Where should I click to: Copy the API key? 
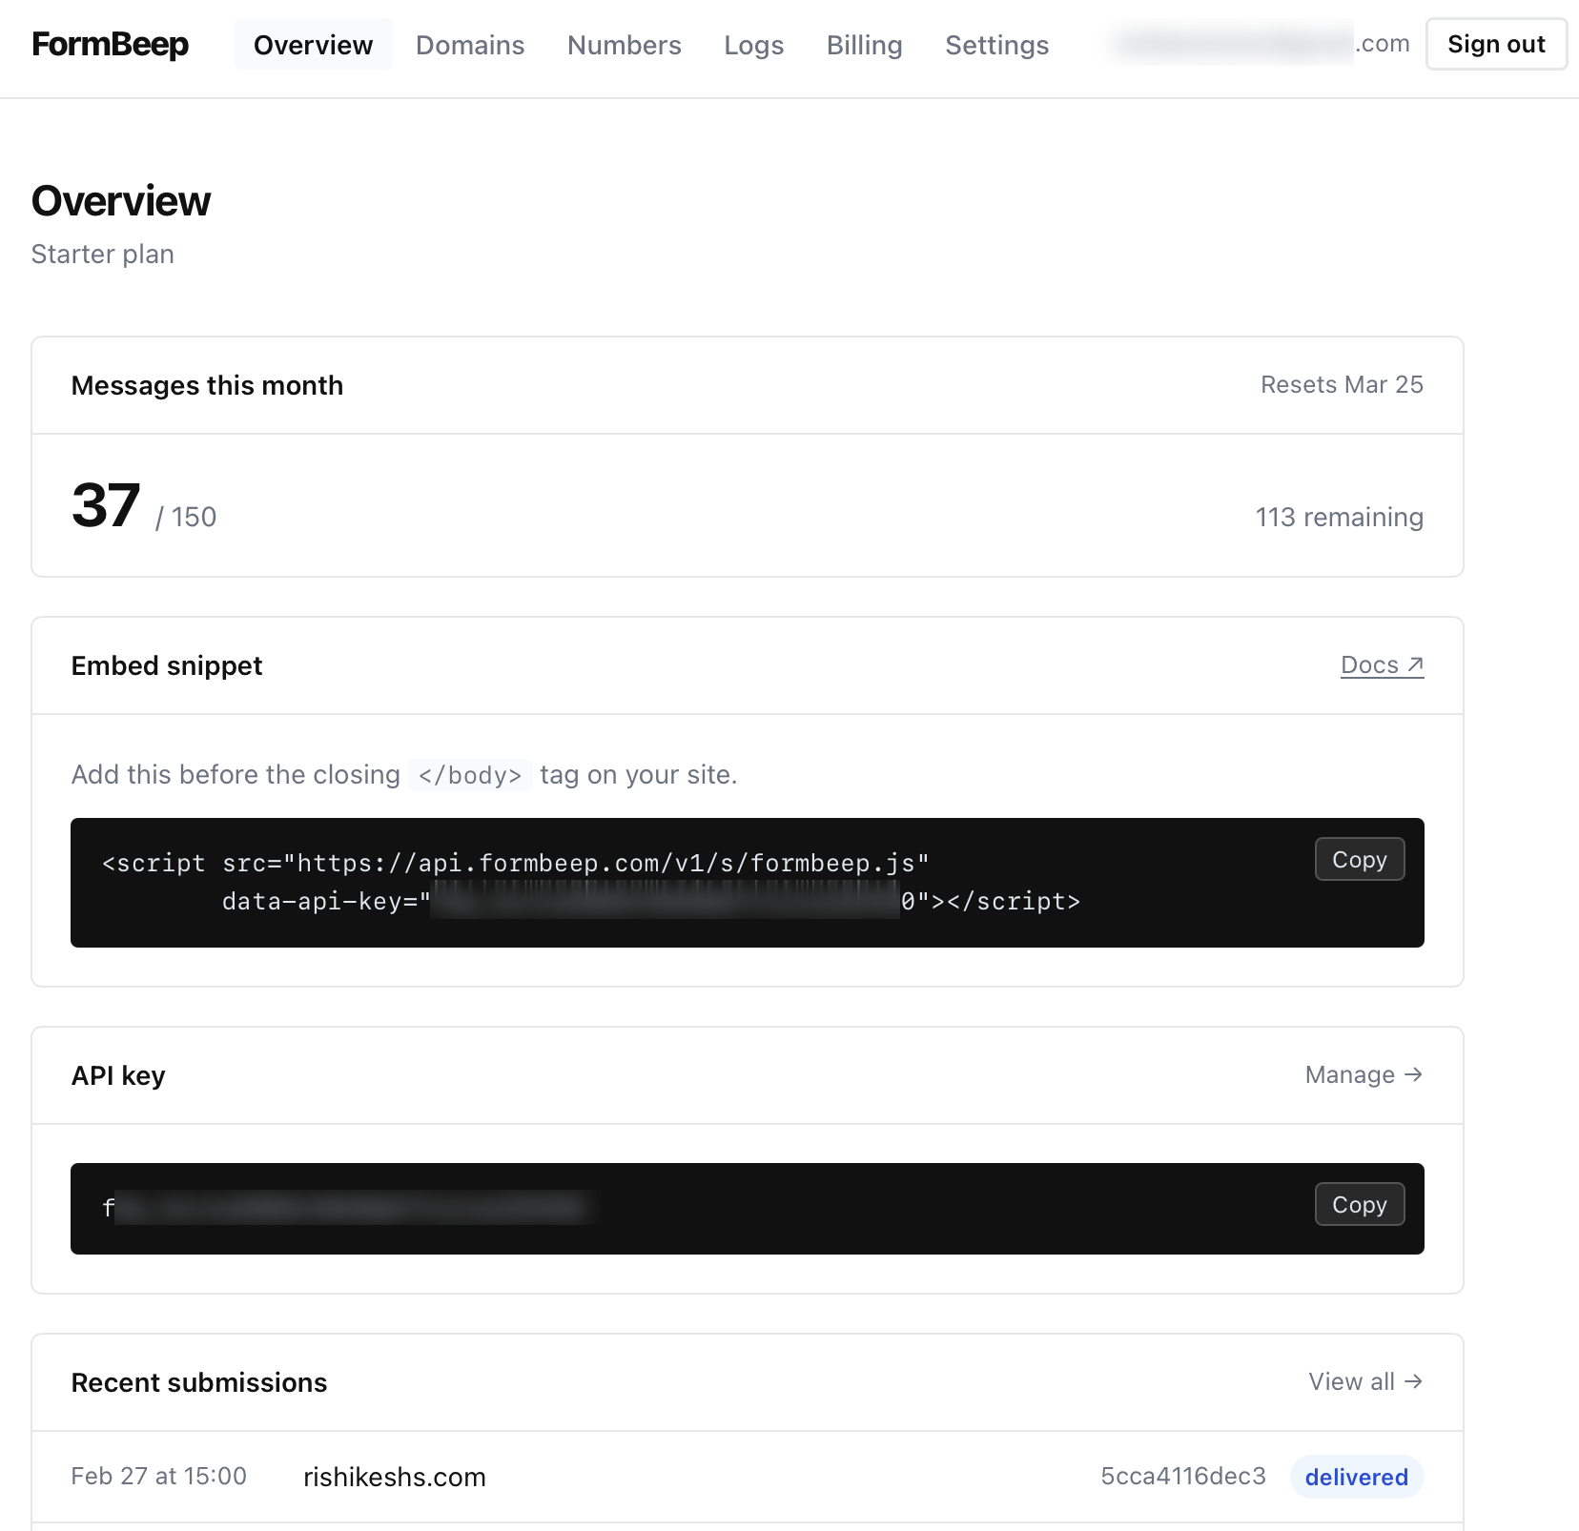click(x=1359, y=1204)
